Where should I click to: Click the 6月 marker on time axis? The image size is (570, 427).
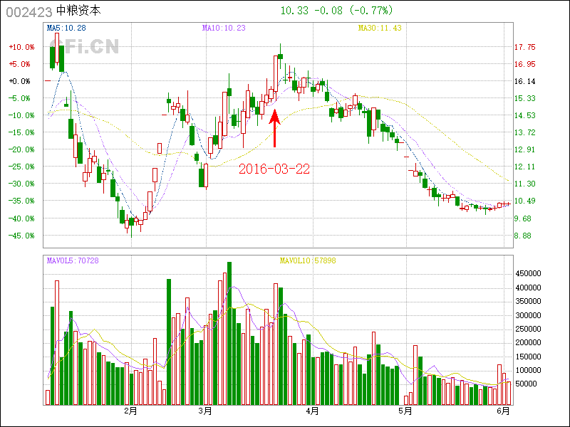pyautogui.click(x=503, y=411)
